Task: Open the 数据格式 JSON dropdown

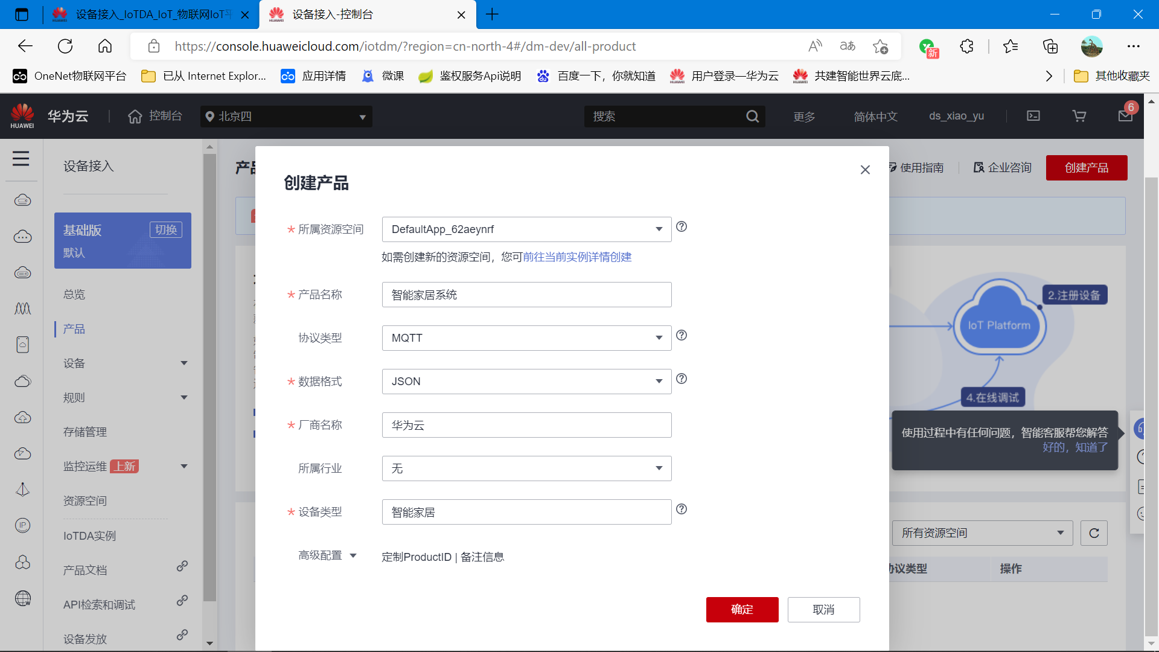Action: pyautogui.click(x=526, y=382)
